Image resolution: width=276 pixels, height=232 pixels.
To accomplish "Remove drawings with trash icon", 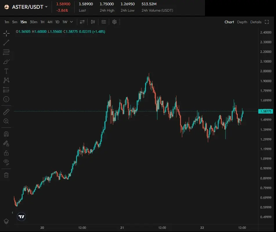I will pyautogui.click(x=6, y=175).
